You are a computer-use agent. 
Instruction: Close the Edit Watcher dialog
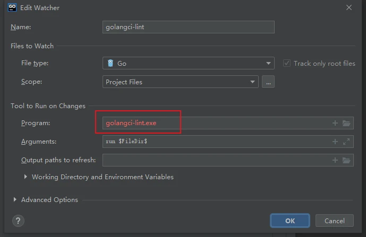point(348,7)
